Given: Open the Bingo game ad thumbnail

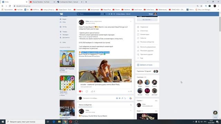Looking at the screenshot, I should pos(67,83).
